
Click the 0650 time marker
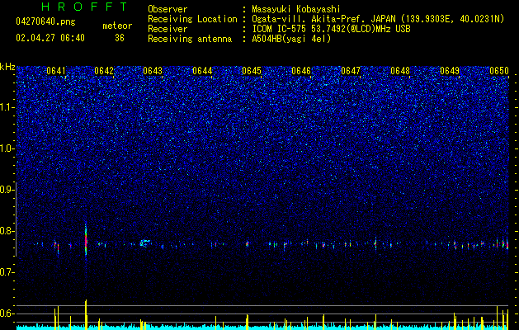click(x=499, y=71)
